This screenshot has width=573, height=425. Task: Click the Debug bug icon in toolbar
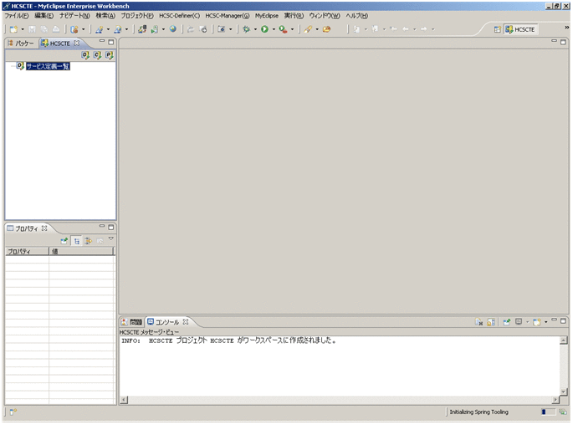(x=246, y=29)
